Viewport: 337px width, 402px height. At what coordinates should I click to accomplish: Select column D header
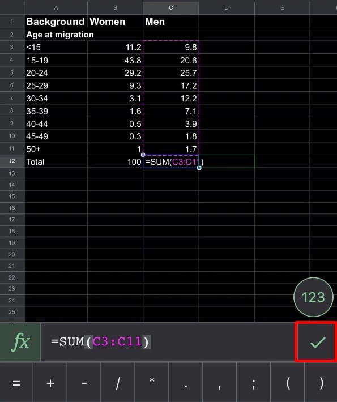coord(227,8)
